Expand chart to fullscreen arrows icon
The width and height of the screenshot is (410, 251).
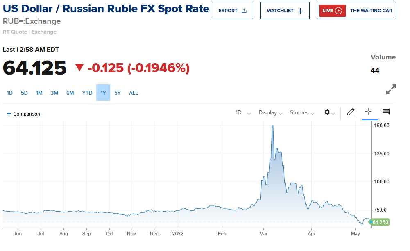(391, 89)
